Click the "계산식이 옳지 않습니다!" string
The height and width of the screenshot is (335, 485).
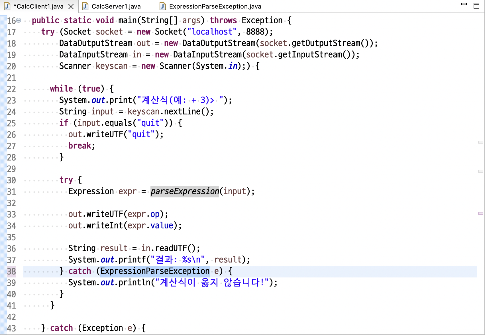click(x=212, y=283)
